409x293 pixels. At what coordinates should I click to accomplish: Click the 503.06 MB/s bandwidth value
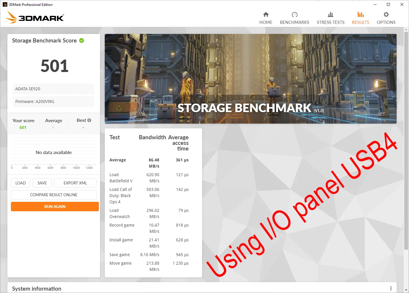click(153, 192)
